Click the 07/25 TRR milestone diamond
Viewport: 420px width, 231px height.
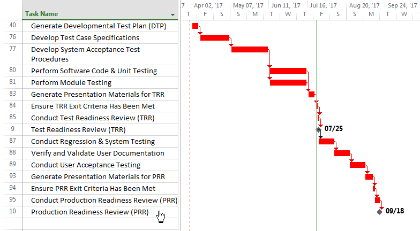(x=318, y=129)
